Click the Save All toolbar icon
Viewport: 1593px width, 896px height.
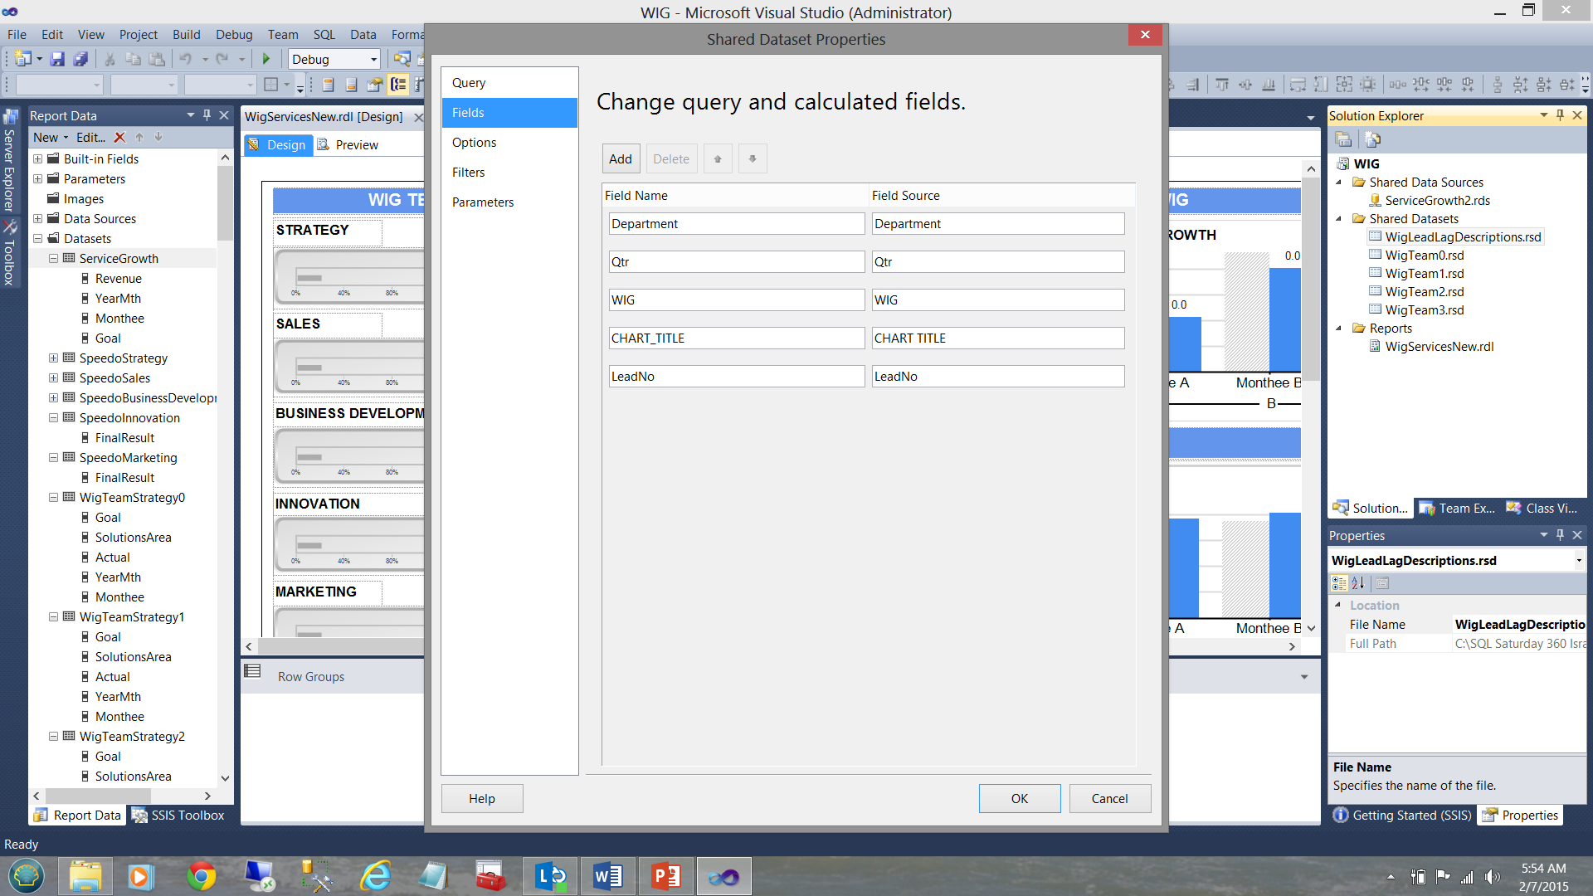80,59
